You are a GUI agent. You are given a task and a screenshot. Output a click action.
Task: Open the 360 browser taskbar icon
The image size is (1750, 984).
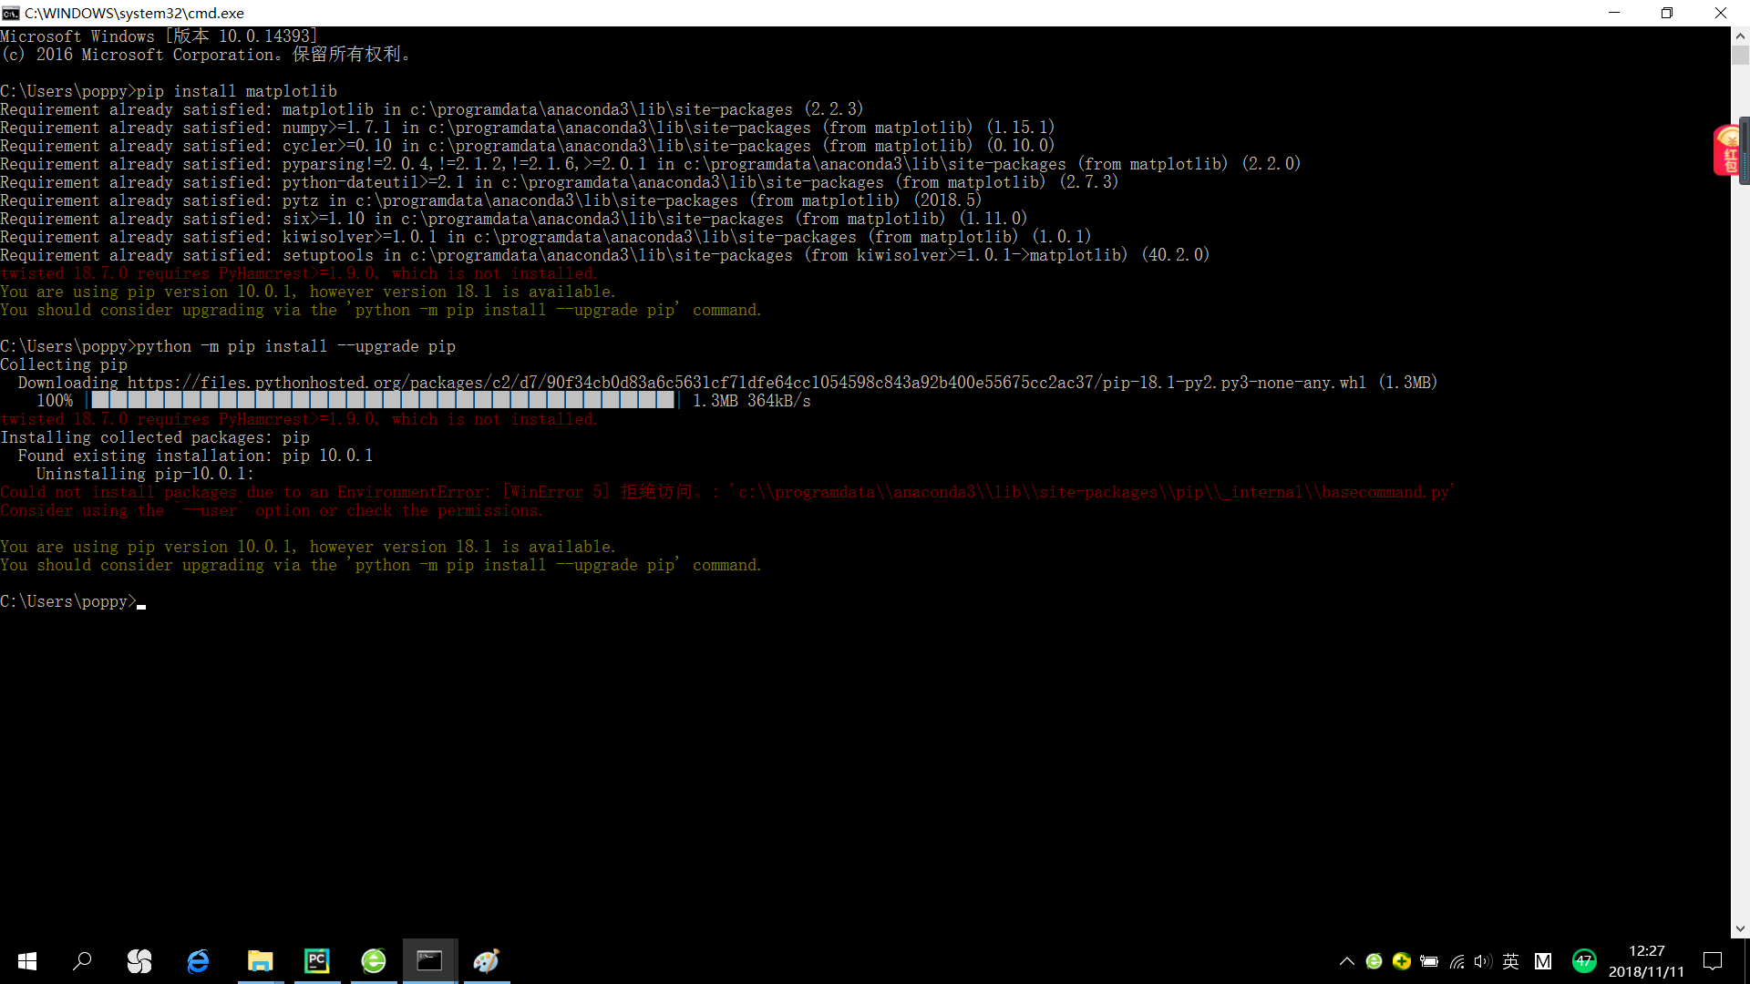pos(374,961)
